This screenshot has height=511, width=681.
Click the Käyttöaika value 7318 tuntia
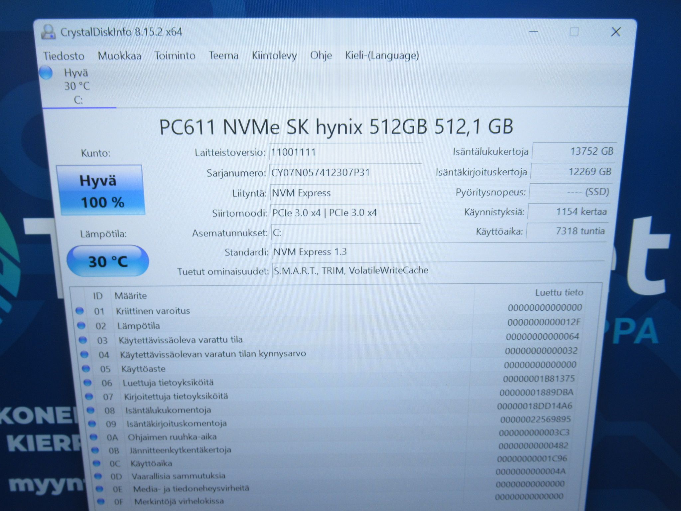click(x=567, y=231)
